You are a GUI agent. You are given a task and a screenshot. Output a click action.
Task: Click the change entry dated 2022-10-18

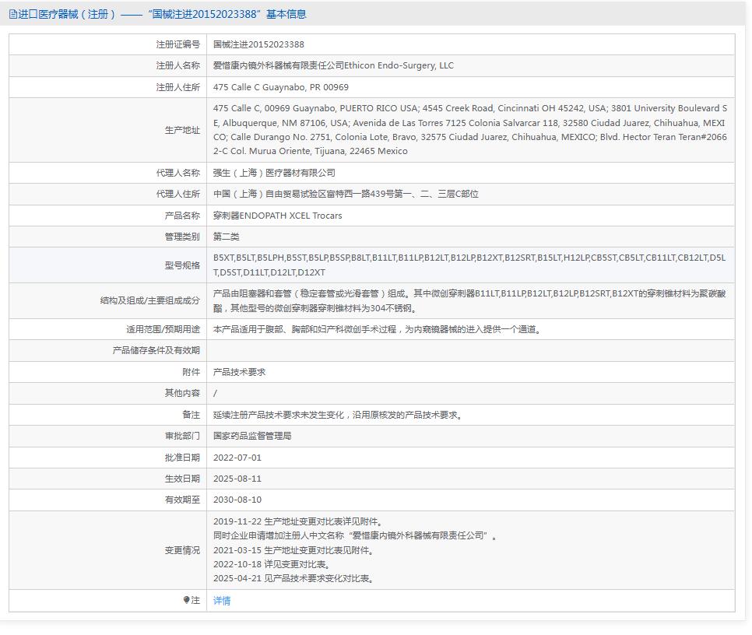coord(272,564)
